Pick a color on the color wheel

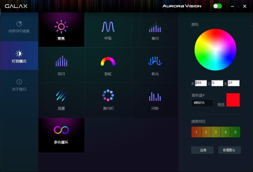tap(215, 49)
